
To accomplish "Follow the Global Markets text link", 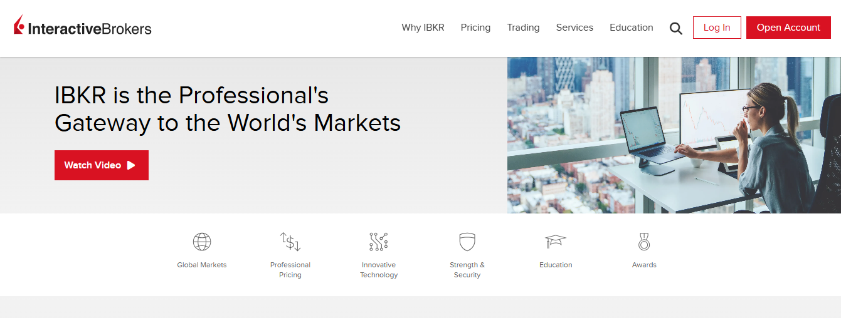I will [202, 265].
